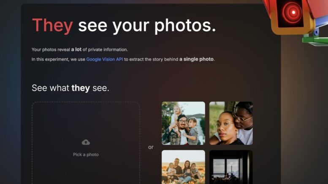Click inside the dashed upload drop zone
This screenshot has width=328, height=184.
(x=86, y=143)
